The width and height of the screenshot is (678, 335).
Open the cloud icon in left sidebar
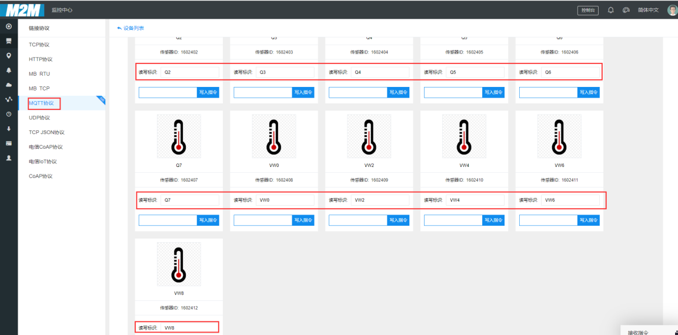click(x=9, y=85)
